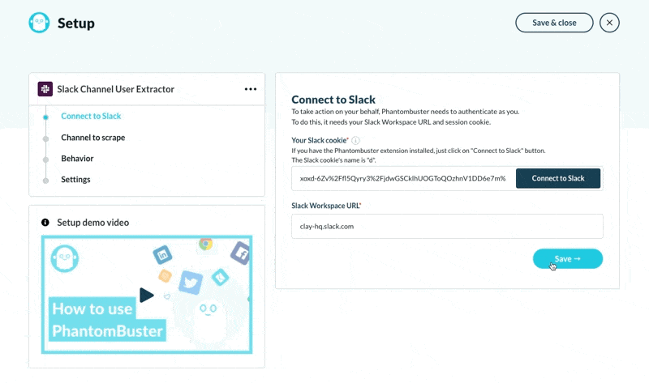Click the Slack cookie input field
The width and height of the screenshot is (649, 383).
click(x=403, y=178)
